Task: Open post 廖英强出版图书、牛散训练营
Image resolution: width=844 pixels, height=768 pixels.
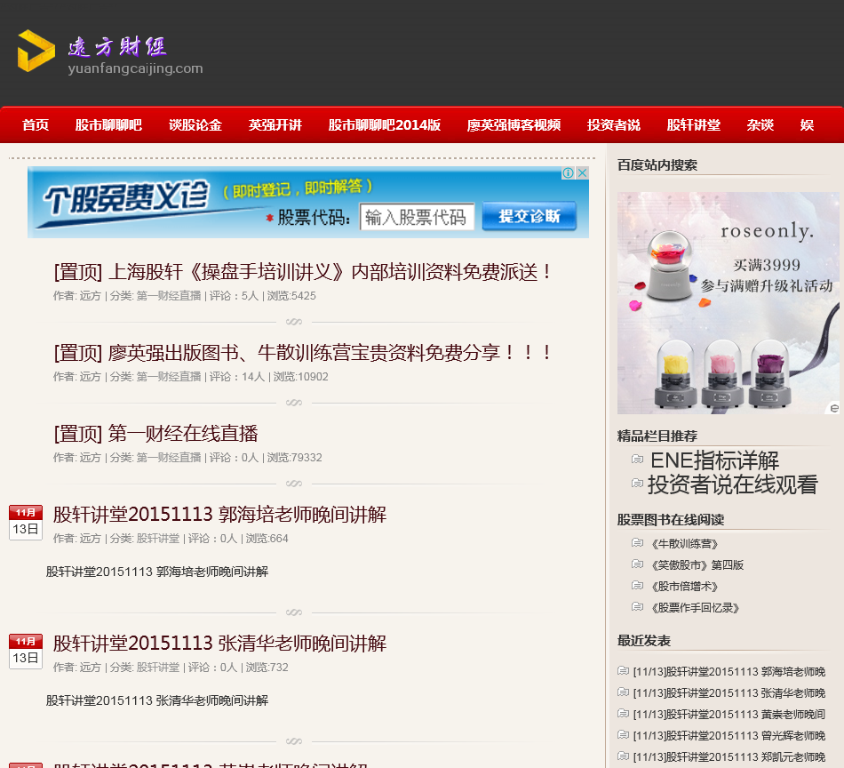Action: click(303, 352)
